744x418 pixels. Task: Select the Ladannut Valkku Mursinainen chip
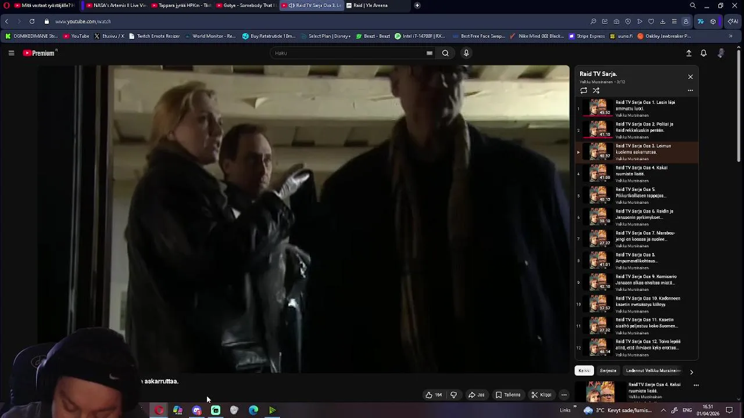[653, 370]
